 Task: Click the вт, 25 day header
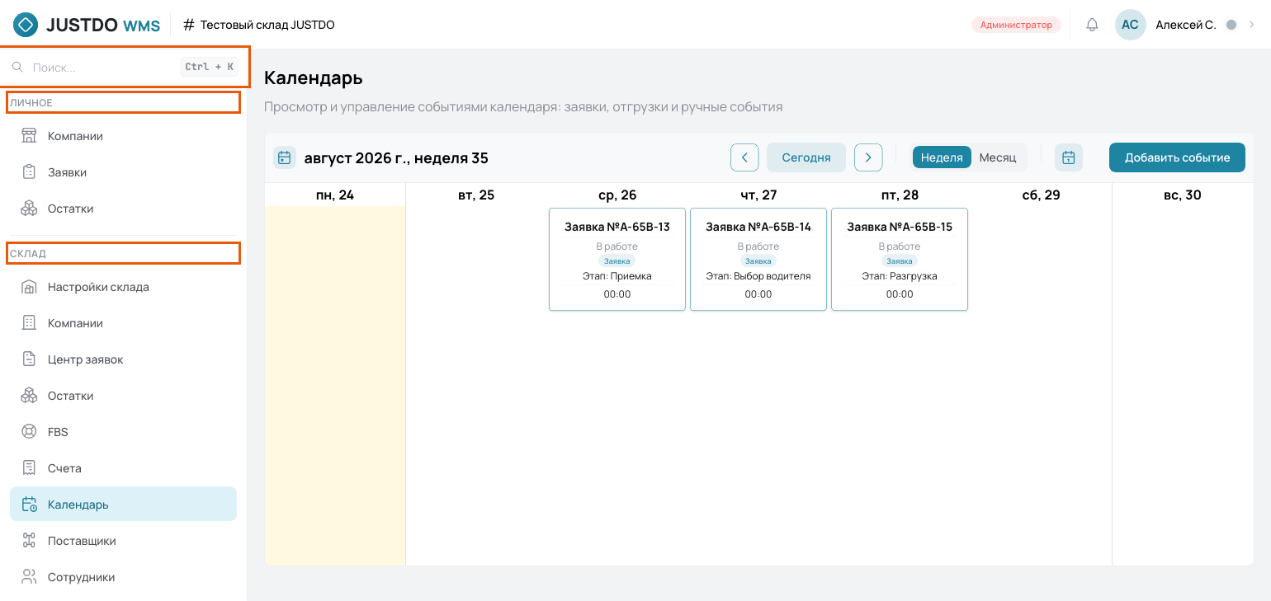click(x=476, y=195)
